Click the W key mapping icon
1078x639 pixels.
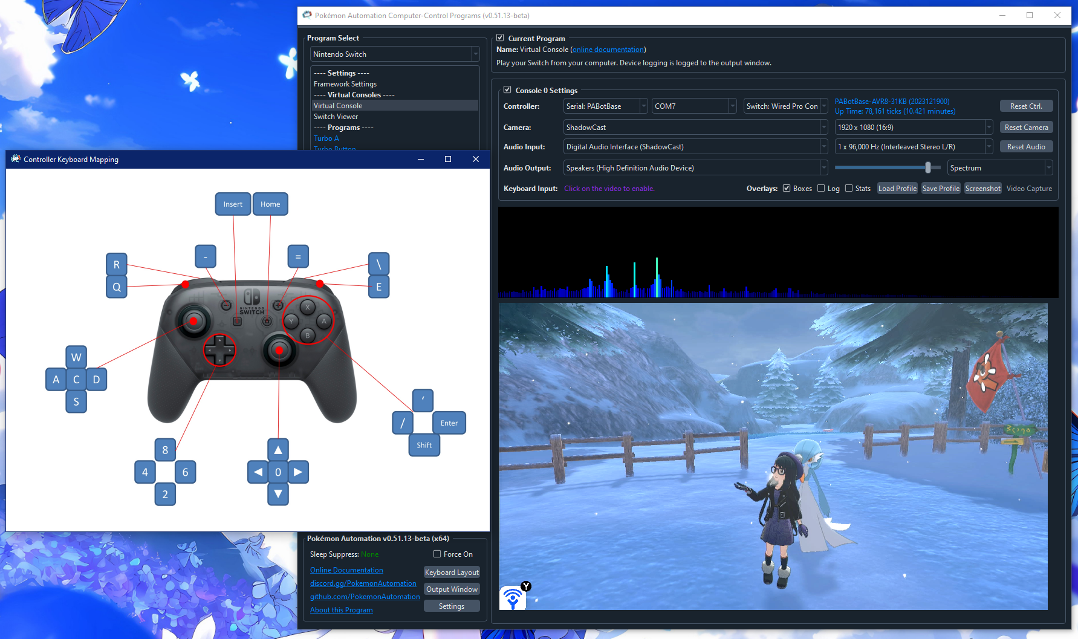pyautogui.click(x=76, y=357)
